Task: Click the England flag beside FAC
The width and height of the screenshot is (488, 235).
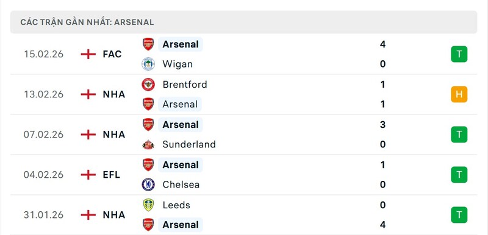Action: 88,54
